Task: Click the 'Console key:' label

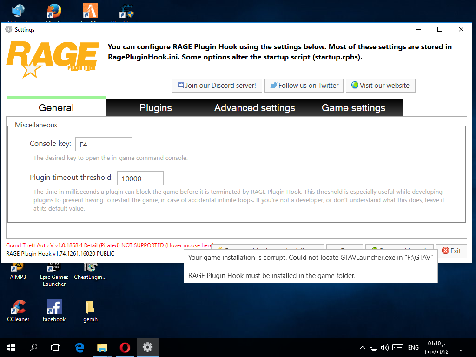Action: pyautogui.click(x=50, y=144)
